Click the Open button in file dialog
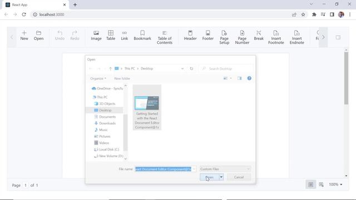 click(209, 177)
